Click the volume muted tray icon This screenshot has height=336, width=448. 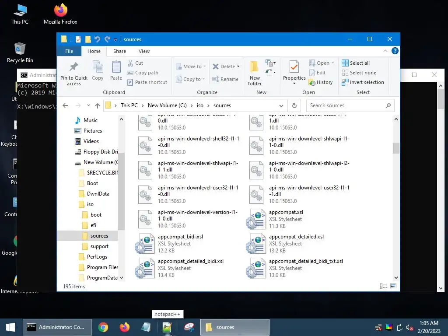coord(409,327)
